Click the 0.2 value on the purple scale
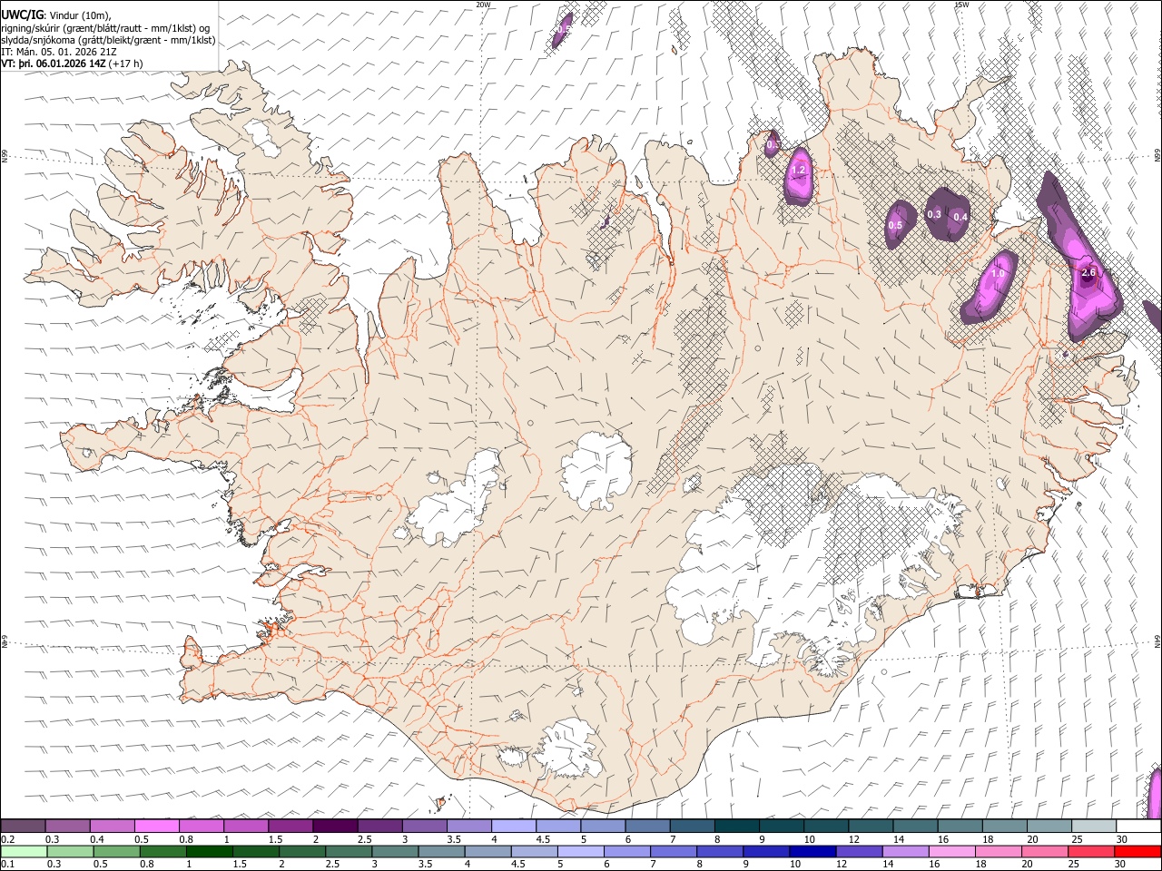The image size is (1162, 871). point(8,839)
